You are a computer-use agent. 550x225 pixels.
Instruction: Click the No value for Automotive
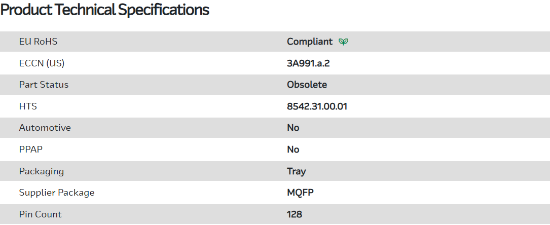tap(293, 128)
